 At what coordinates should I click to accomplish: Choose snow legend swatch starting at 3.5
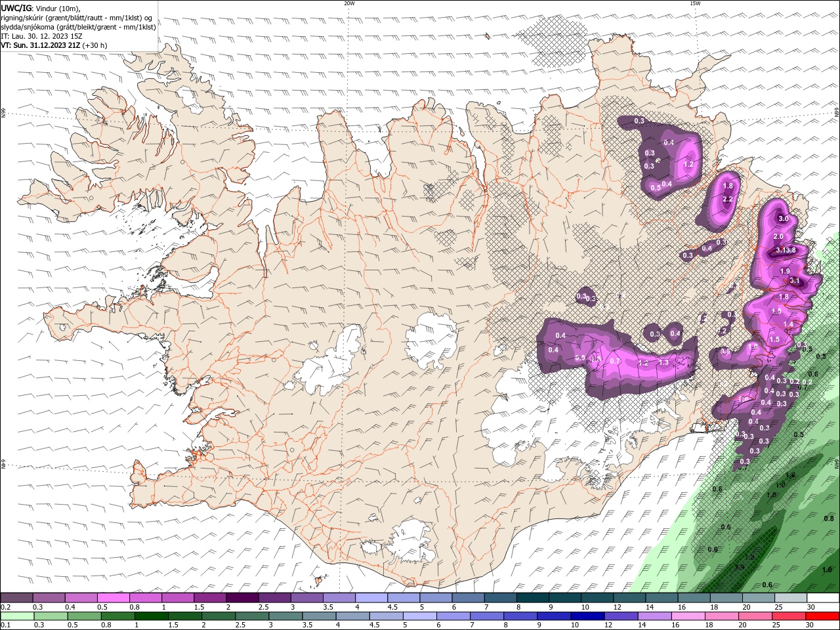click(339, 598)
